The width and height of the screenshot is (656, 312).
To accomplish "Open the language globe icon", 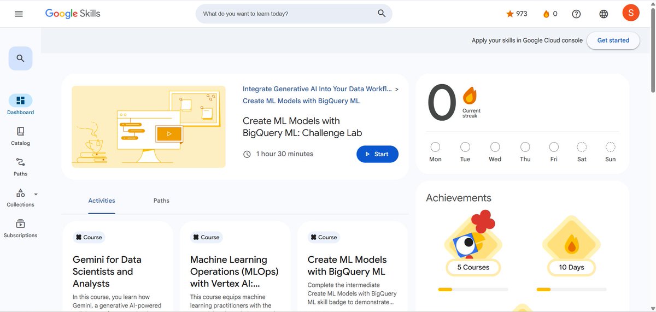I will (x=604, y=14).
